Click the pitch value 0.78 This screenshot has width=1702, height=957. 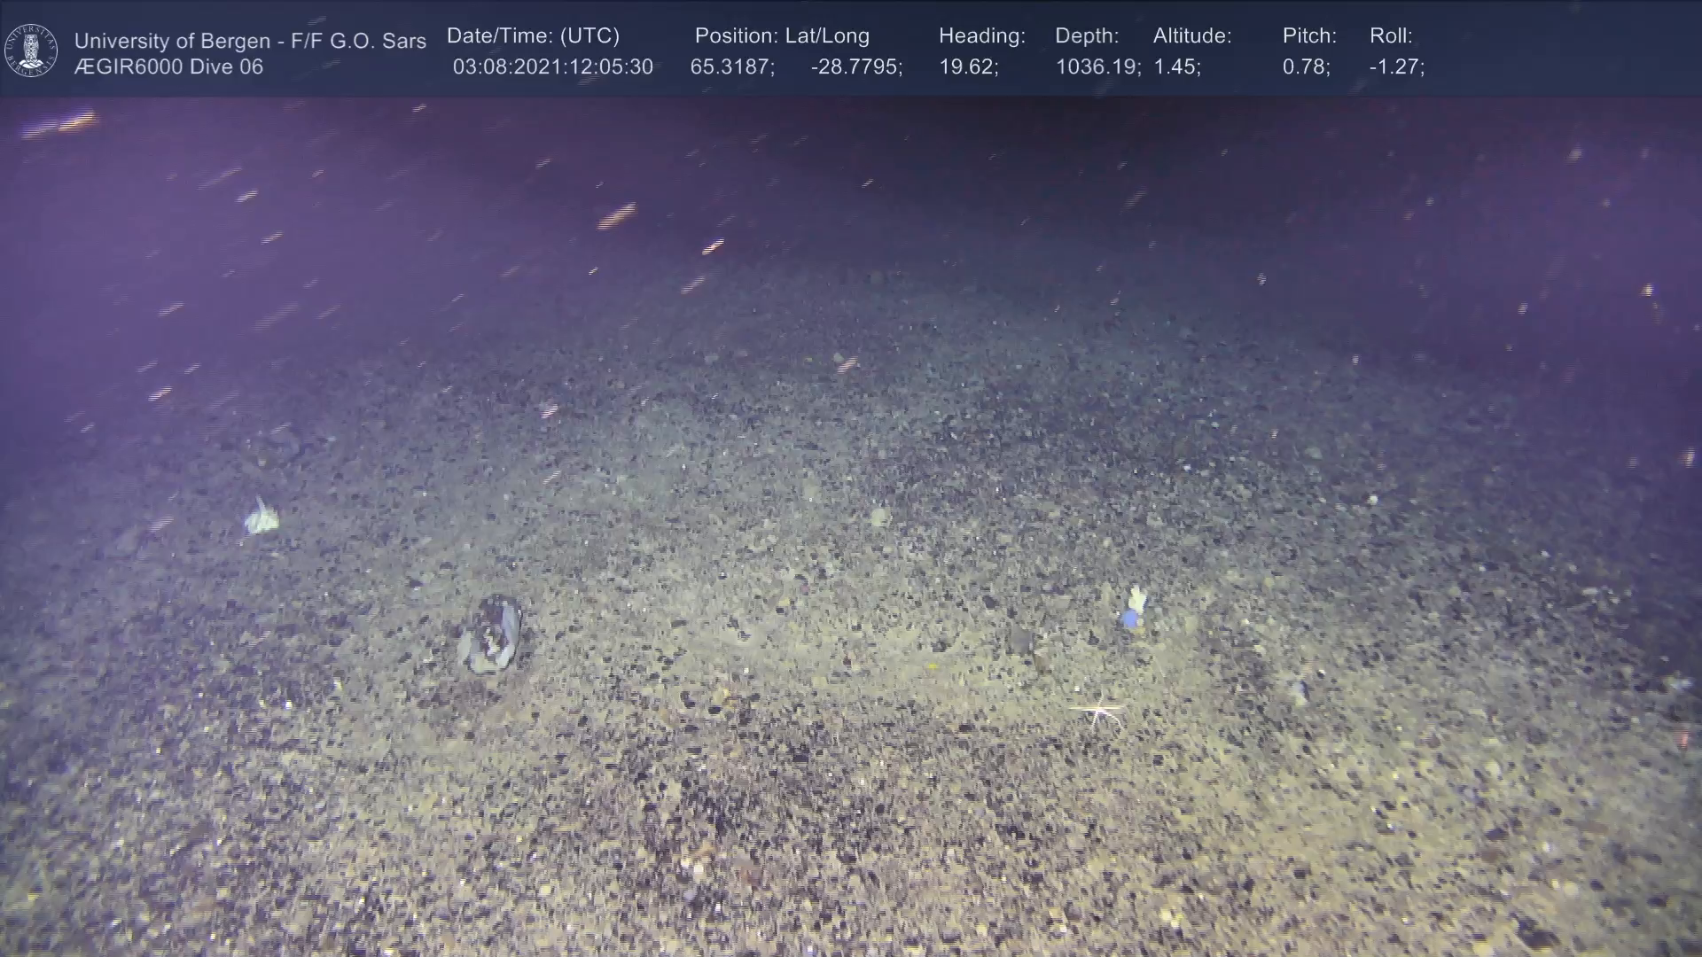pyautogui.click(x=1306, y=67)
